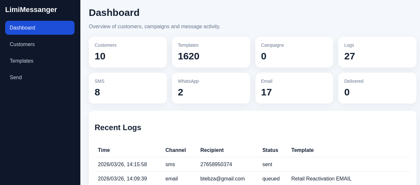Select the Templates card showing 1620

point(211,52)
